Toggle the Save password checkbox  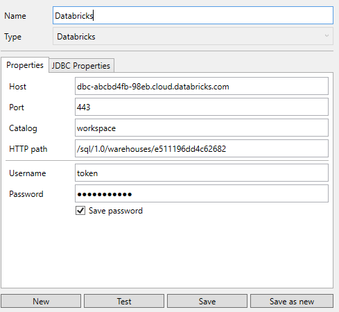pyautogui.click(x=80, y=211)
